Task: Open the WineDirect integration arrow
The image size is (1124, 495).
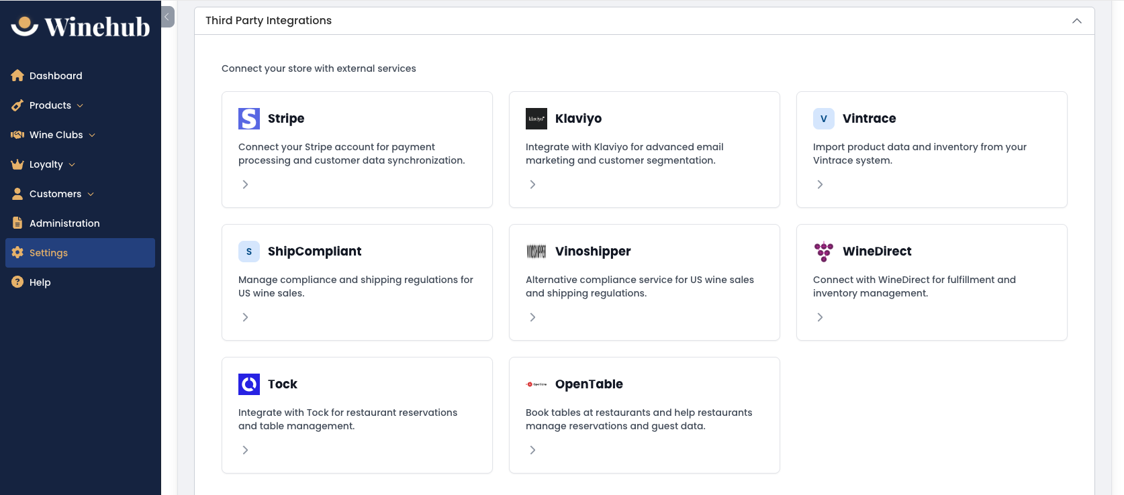Action: pos(820,317)
